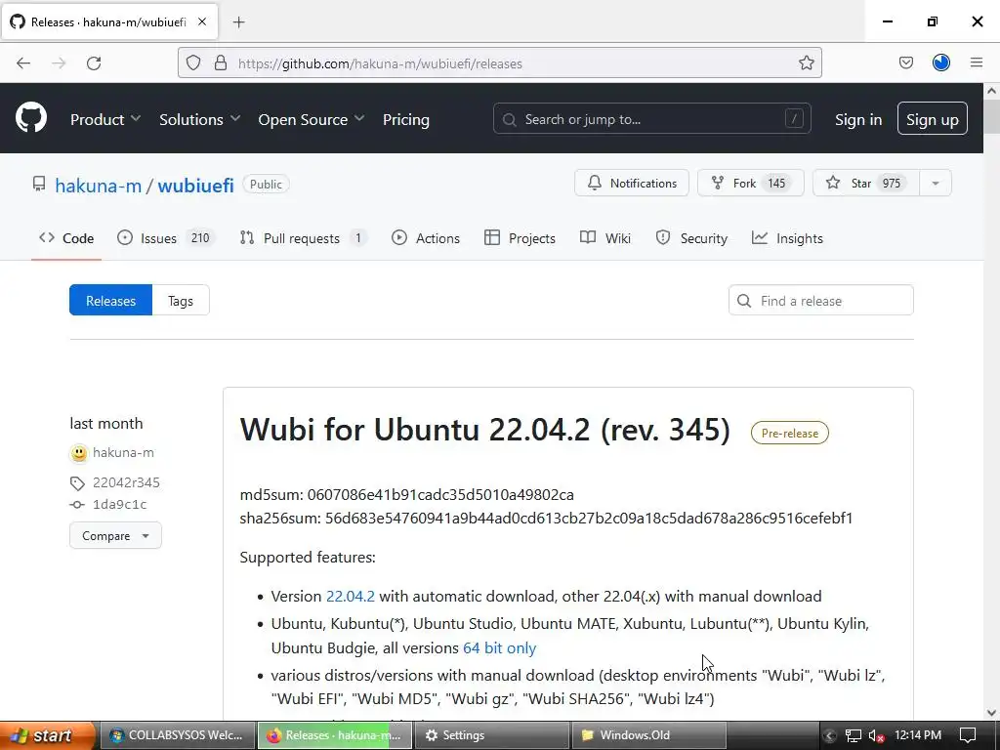Open the notification center tray icon

[968, 735]
